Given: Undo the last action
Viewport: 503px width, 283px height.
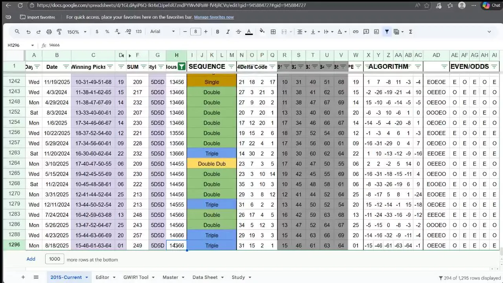Looking at the screenshot, I should (28, 31).
